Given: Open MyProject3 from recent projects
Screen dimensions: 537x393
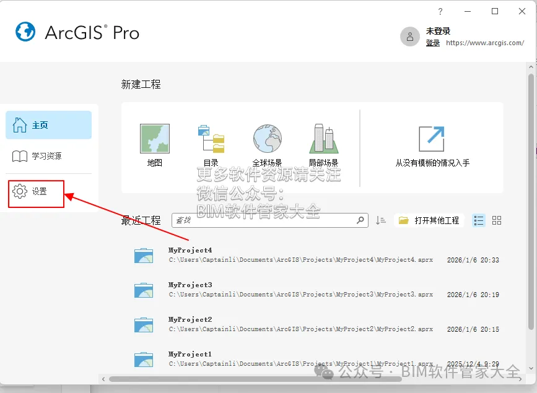Looking at the screenshot, I should (317, 290).
